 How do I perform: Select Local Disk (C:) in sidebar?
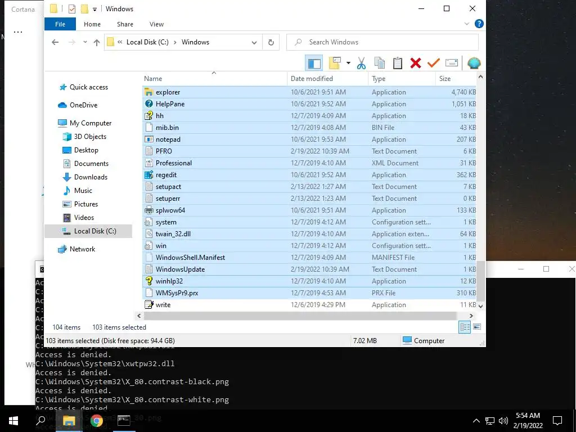(88, 231)
